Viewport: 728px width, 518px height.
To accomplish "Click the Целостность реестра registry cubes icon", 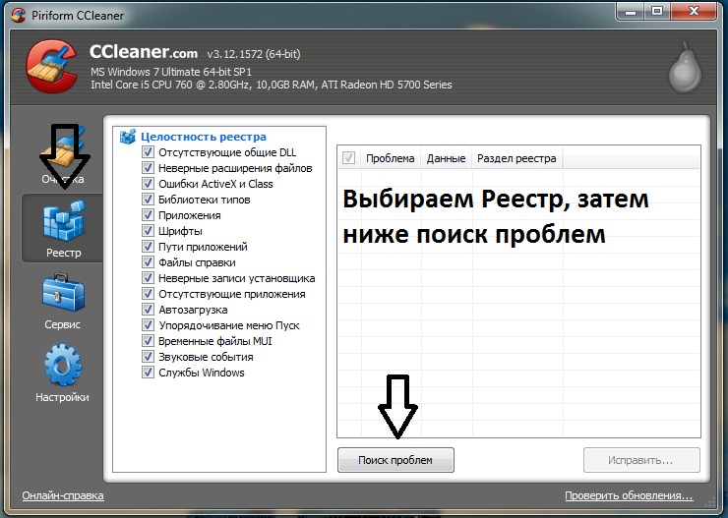I will click(128, 138).
